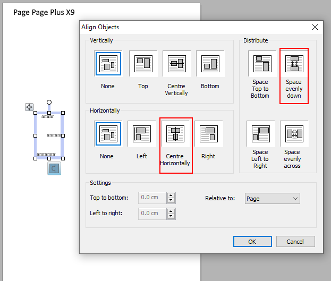This screenshot has height=281, width=331.
Task: Click the bottom-left resize handle of selection
Action: (35, 158)
